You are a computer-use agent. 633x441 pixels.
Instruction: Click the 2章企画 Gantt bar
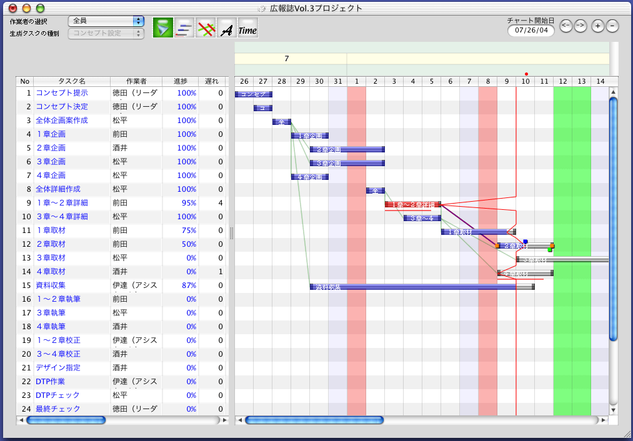pyautogui.click(x=347, y=149)
